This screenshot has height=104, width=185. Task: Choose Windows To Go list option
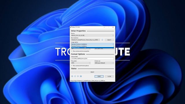click(x=92, y=48)
